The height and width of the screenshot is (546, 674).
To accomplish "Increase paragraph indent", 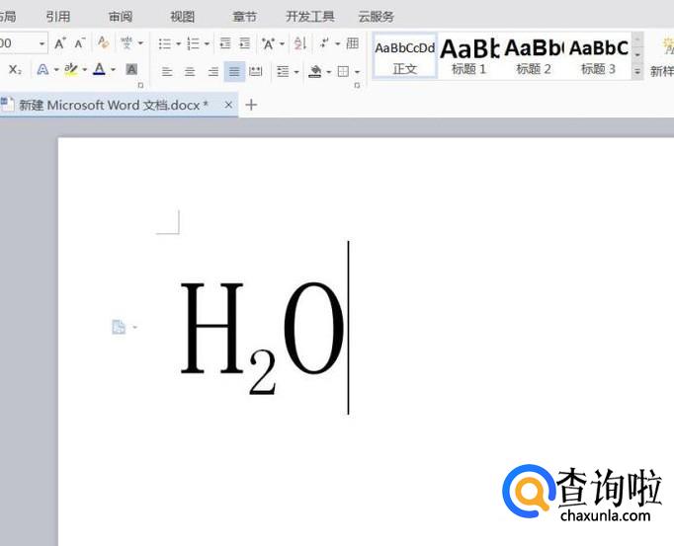I will 244,43.
